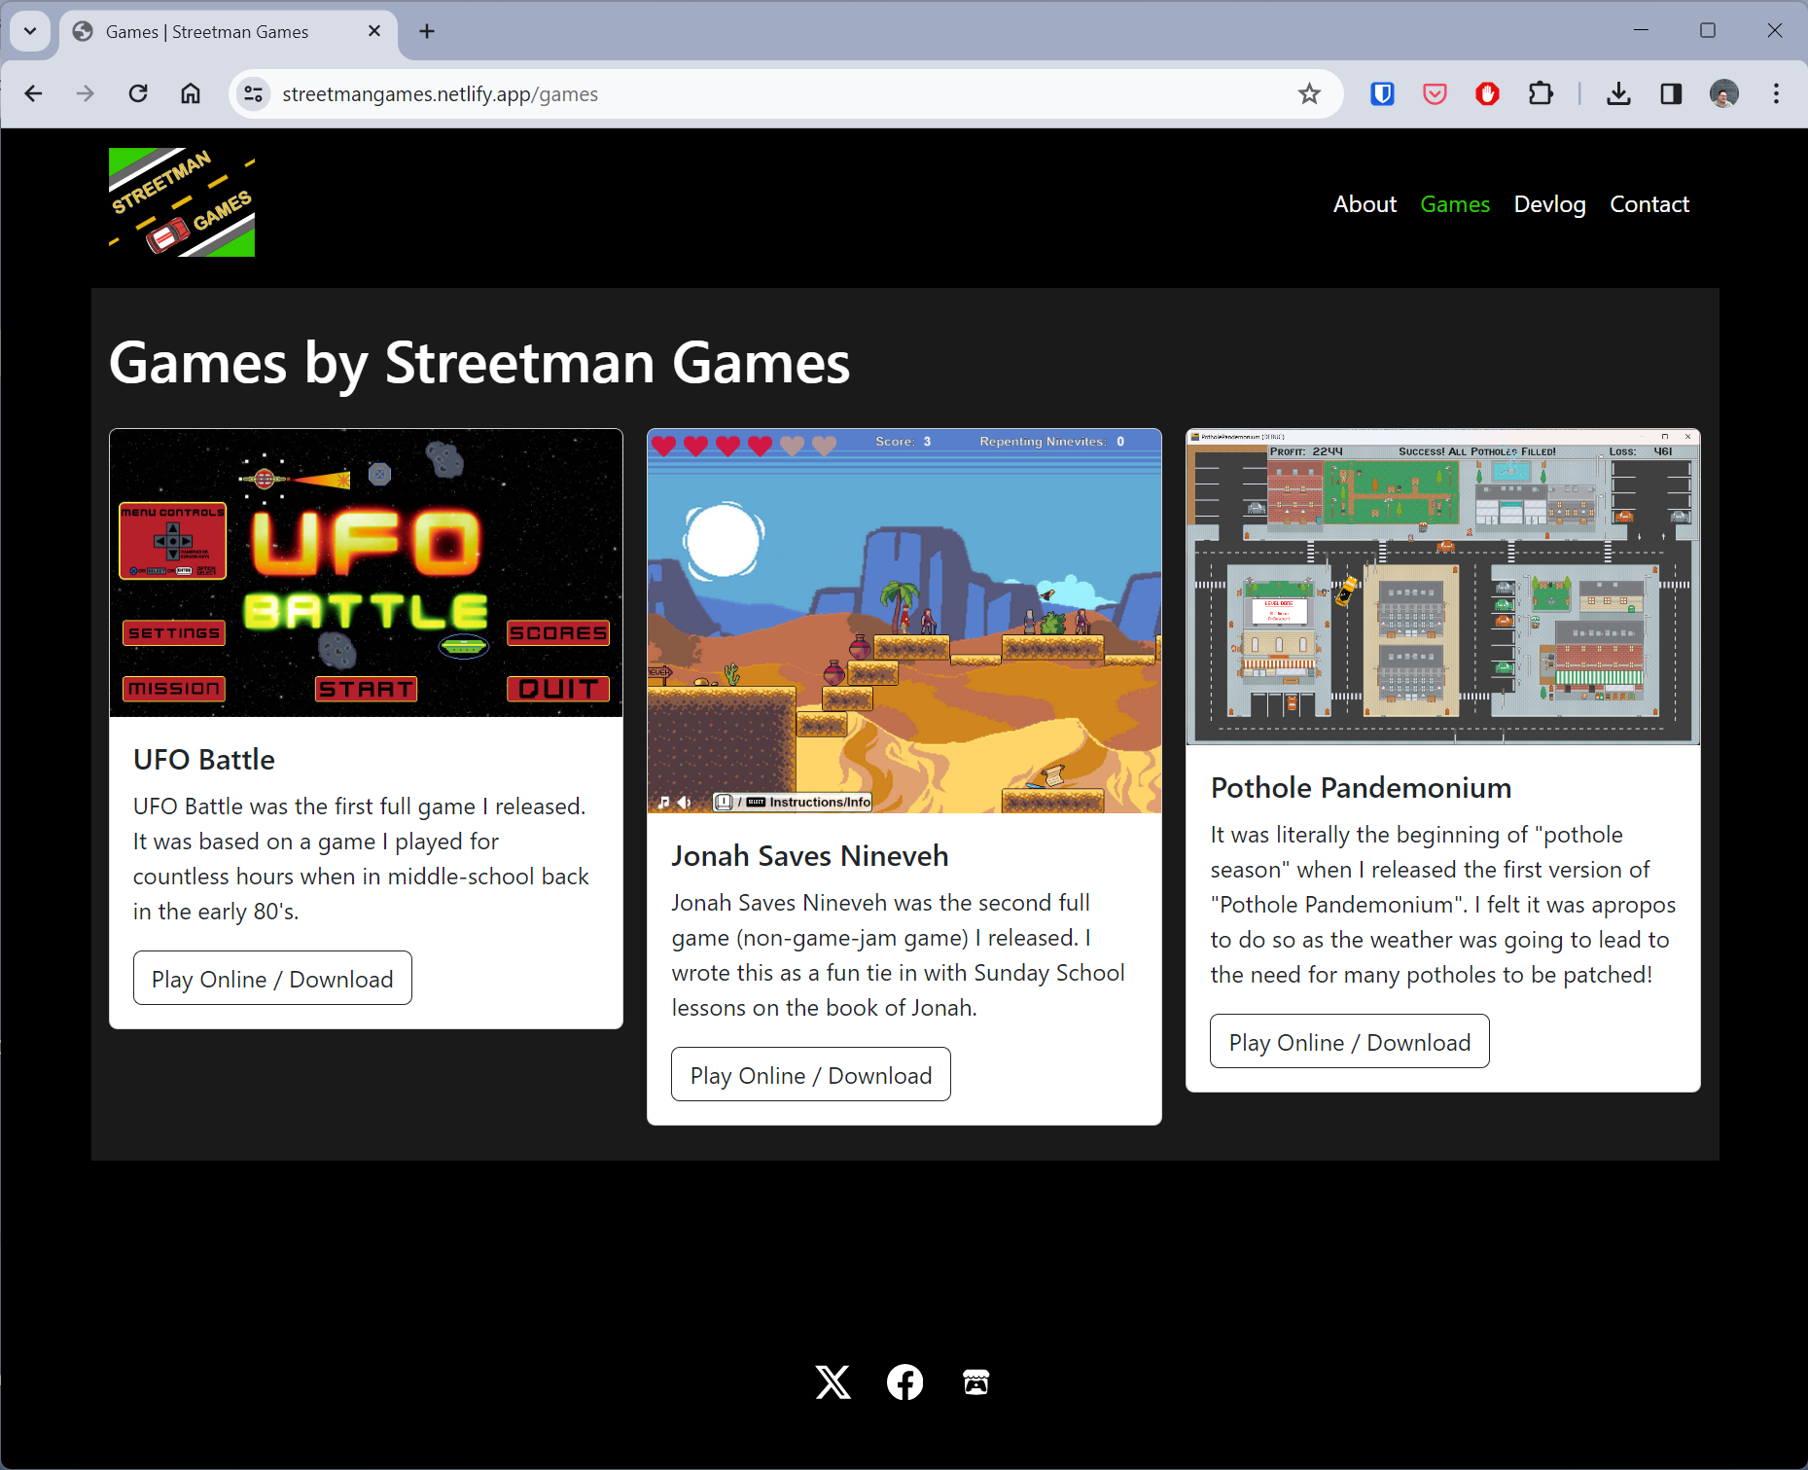The height and width of the screenshot is (1470, 1808).
Task: Reload the current page
Action: click(x=138, y=93)
